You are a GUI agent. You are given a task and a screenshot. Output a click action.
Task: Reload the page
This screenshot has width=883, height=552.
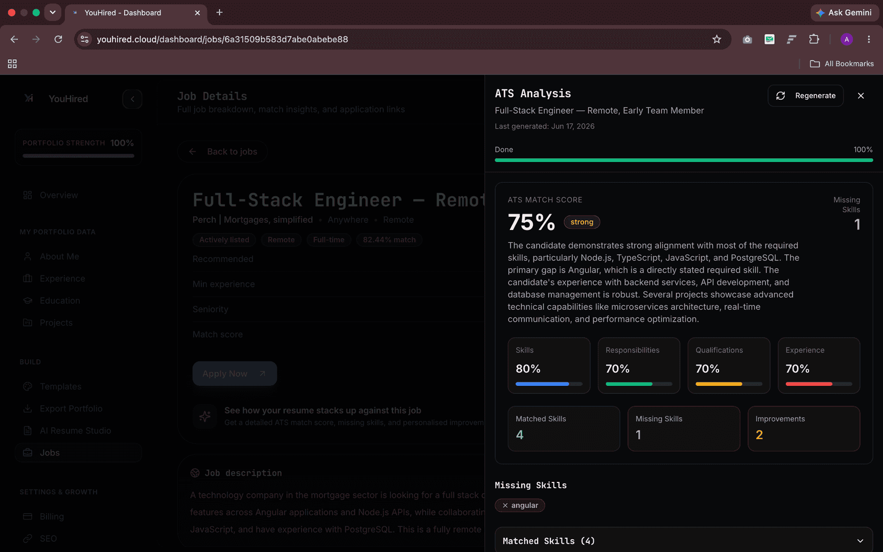(58, 39)
